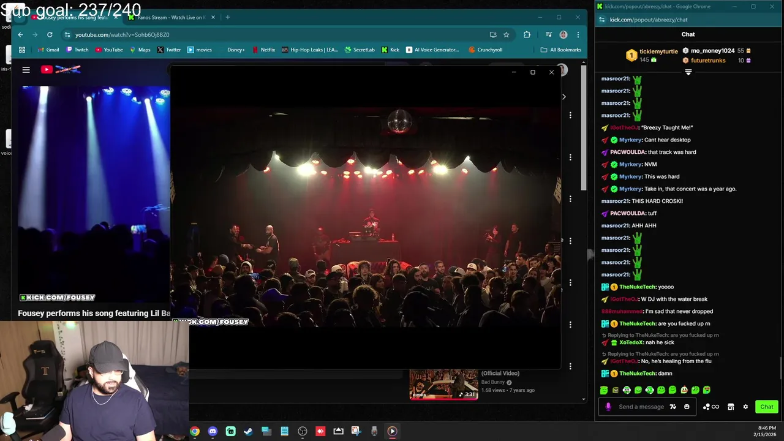
Task: Open the media controls icon in Chrome toolbar
Action: click(549, 35)
